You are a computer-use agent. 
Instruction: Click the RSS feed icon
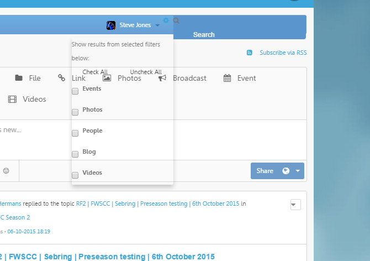[250, 53]
